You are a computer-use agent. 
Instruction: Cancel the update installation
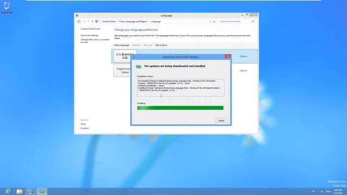pyautogui.click(x=221, y=120)
